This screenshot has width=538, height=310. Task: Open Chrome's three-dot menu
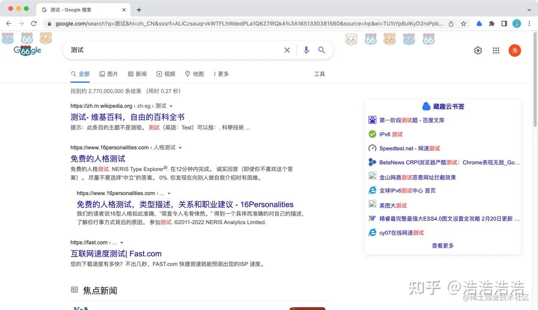(529, 23)
